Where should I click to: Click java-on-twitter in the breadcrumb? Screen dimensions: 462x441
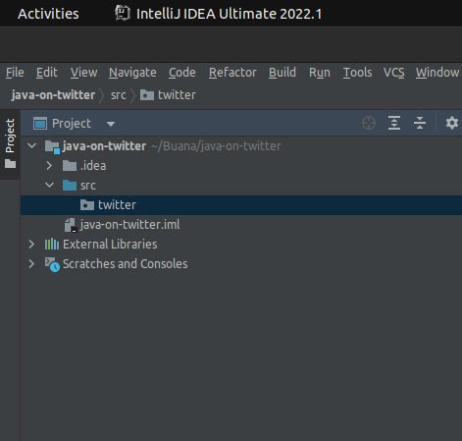coord(53,95)
